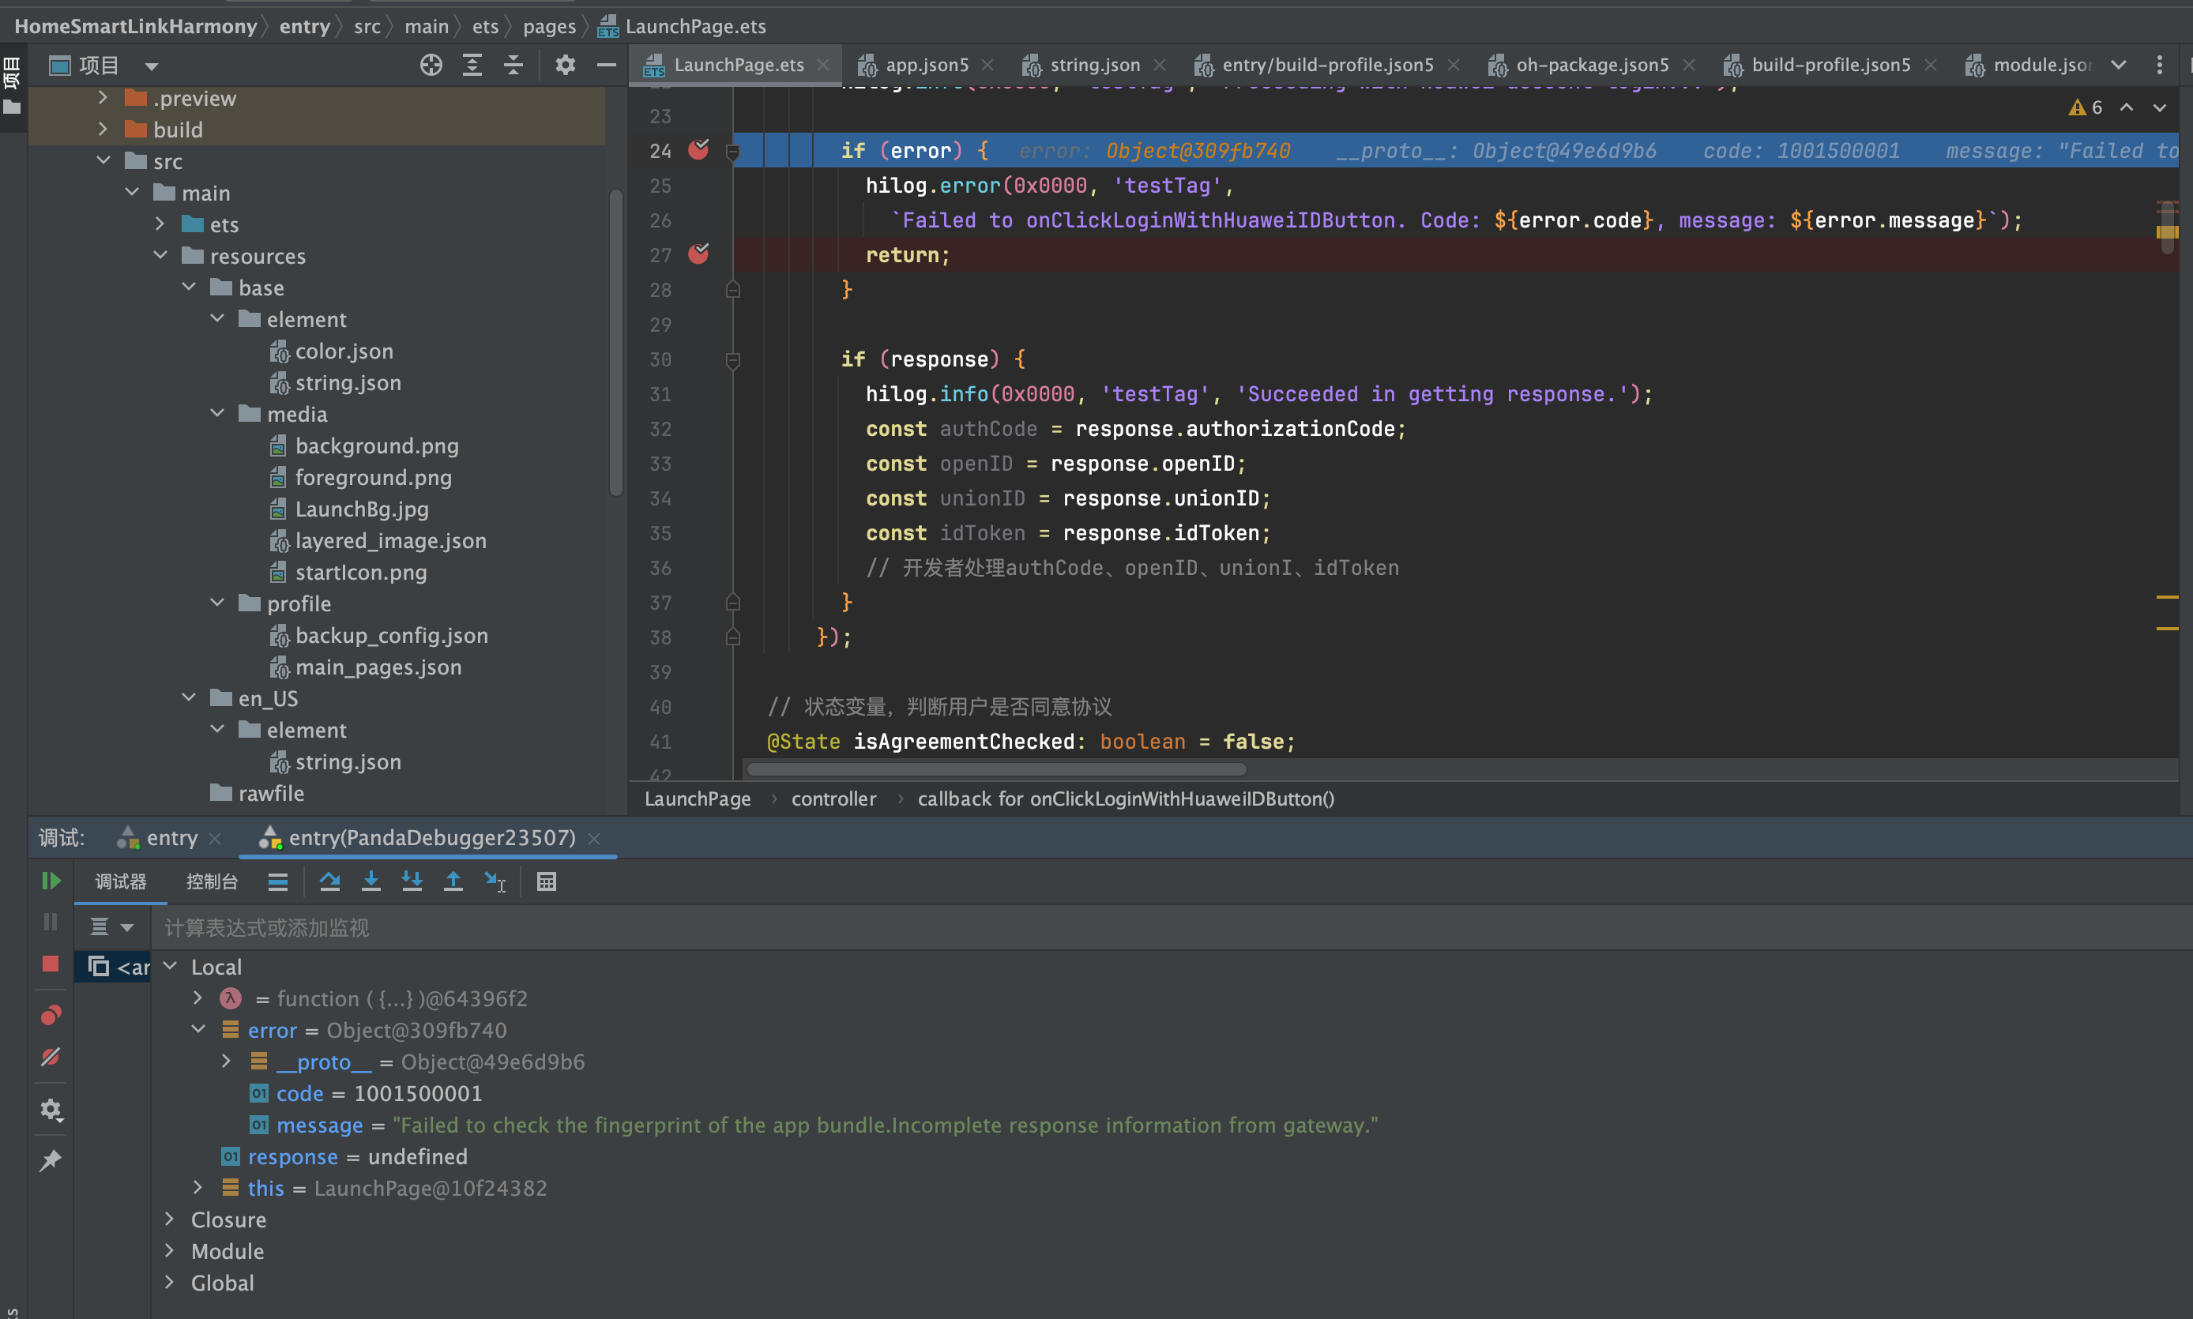2193x1319 pixels.
Task: Open LaunchBg.jpg in project tree
Action: 362,509
